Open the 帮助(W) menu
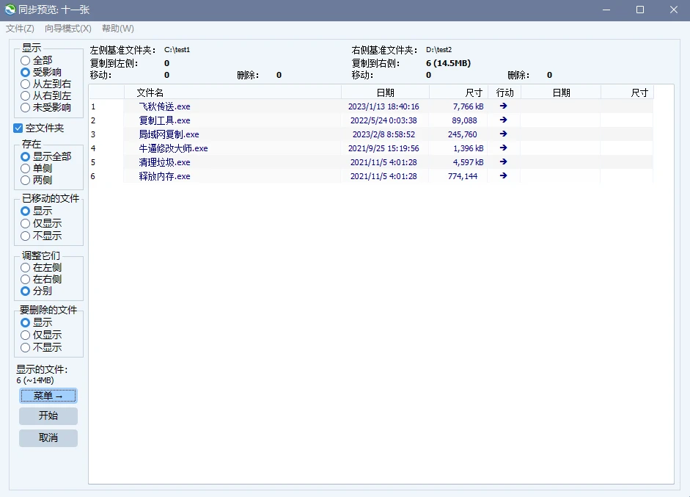Screen dimensions: 690x497 click(118, 29)
